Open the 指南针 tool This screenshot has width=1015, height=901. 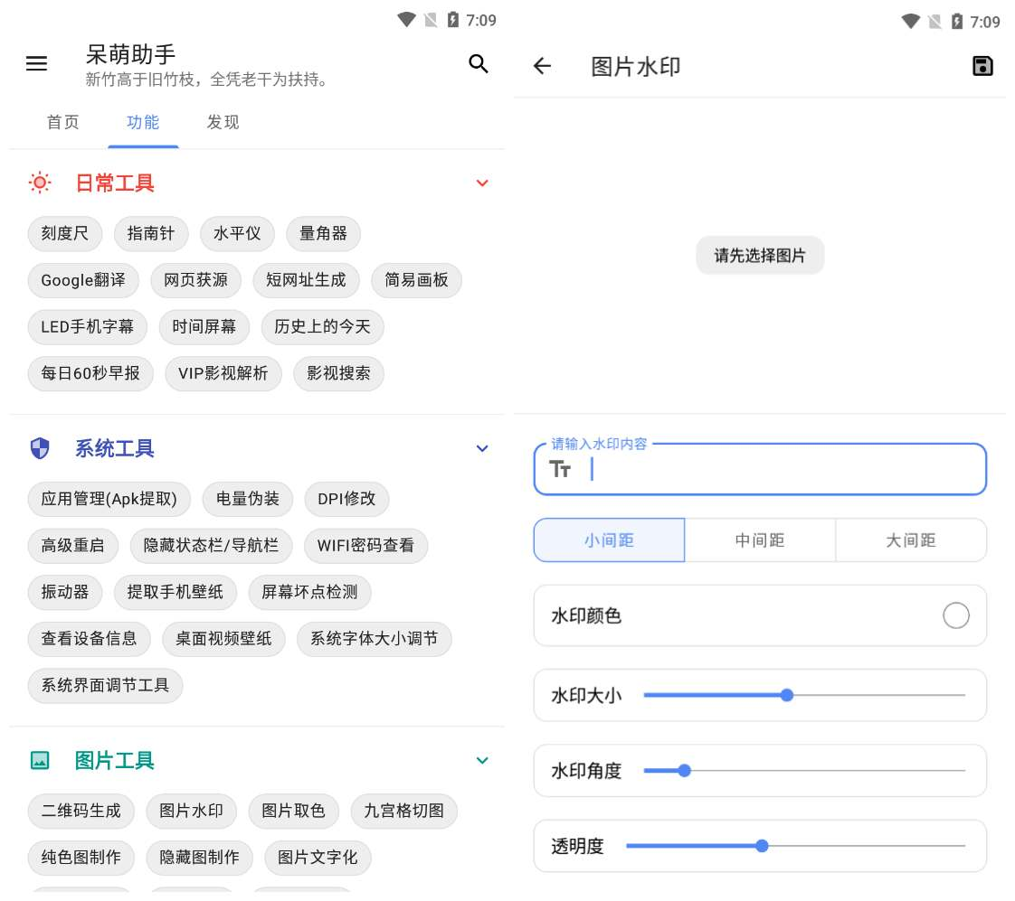click(x=150, y=233)
